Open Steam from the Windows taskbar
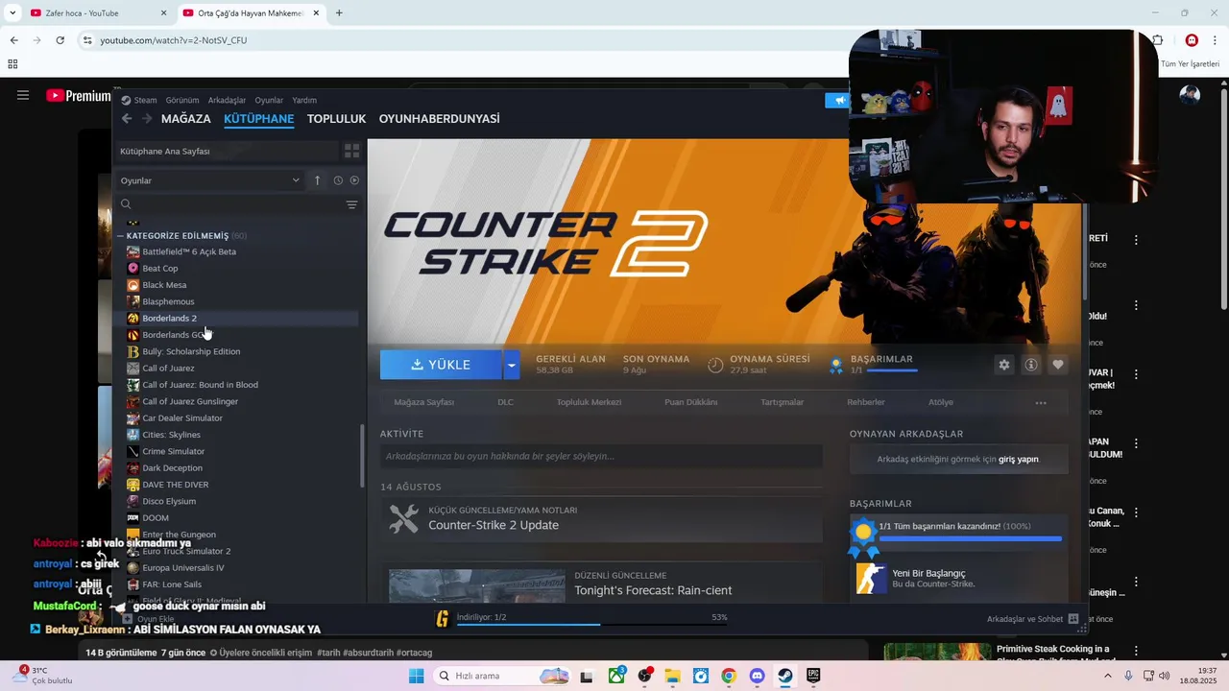Viewport: 1229px width, 691px height. coord(784,676)
